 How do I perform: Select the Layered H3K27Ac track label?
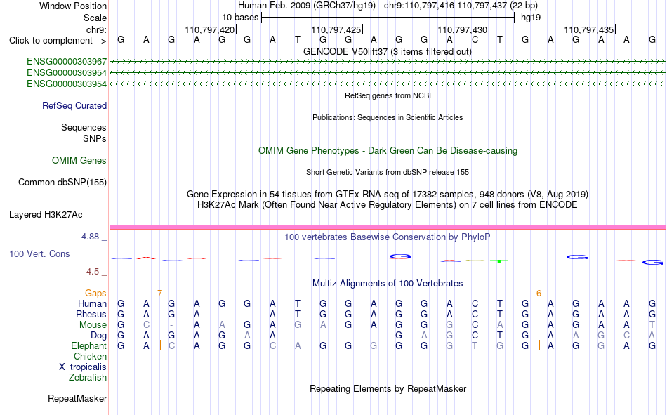point(46,215)
